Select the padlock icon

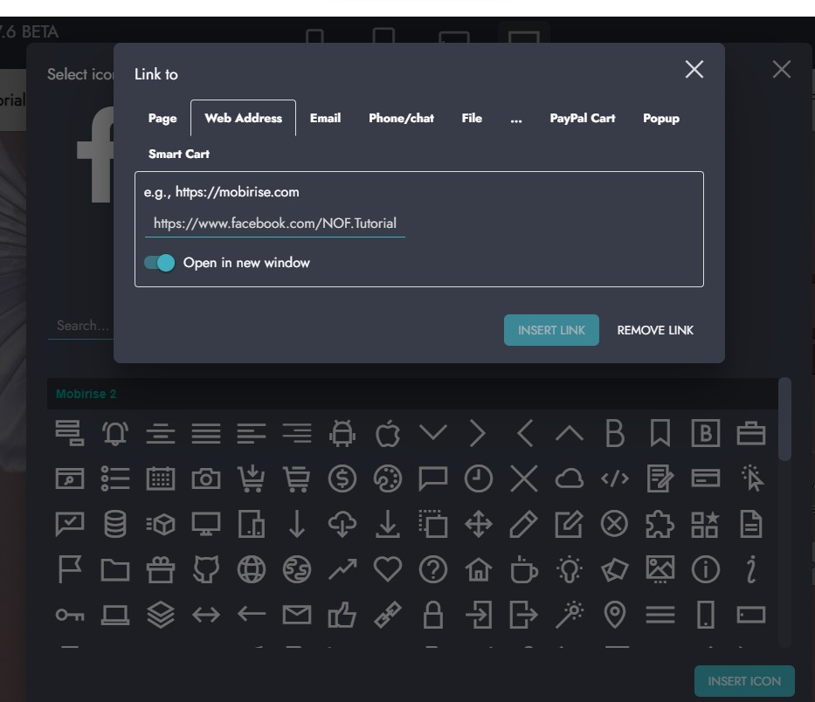pos(433,616)
